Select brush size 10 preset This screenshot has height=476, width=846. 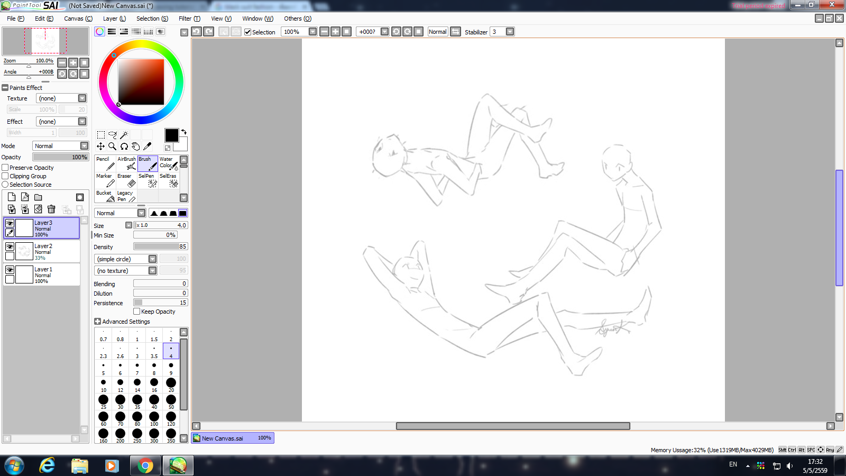click(x=104, y=385)
